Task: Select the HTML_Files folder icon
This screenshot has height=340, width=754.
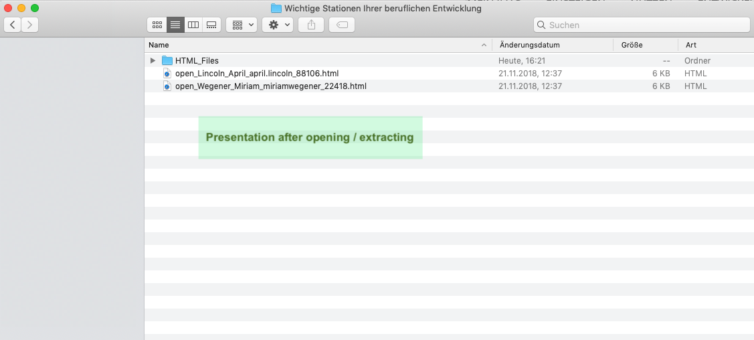Action: coord(167,61)
